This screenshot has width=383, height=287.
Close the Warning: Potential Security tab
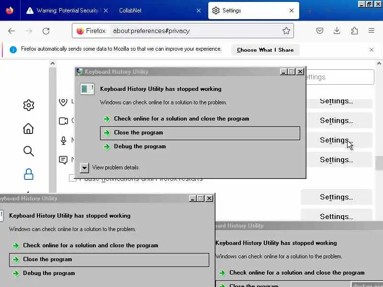coord(106,11)
